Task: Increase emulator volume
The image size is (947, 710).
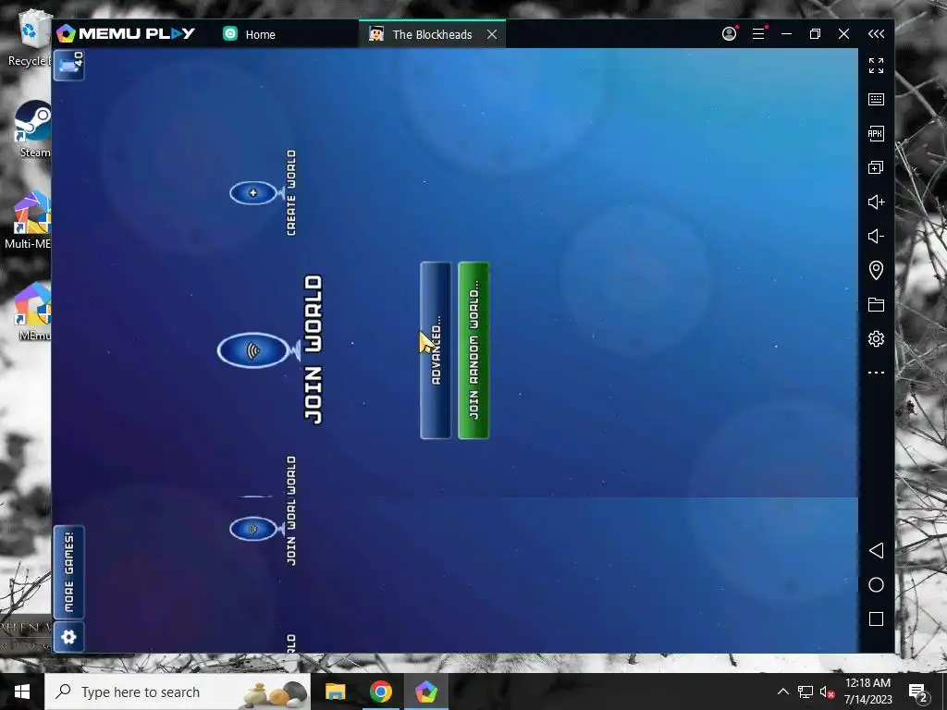Action: [x=877, y=202]
